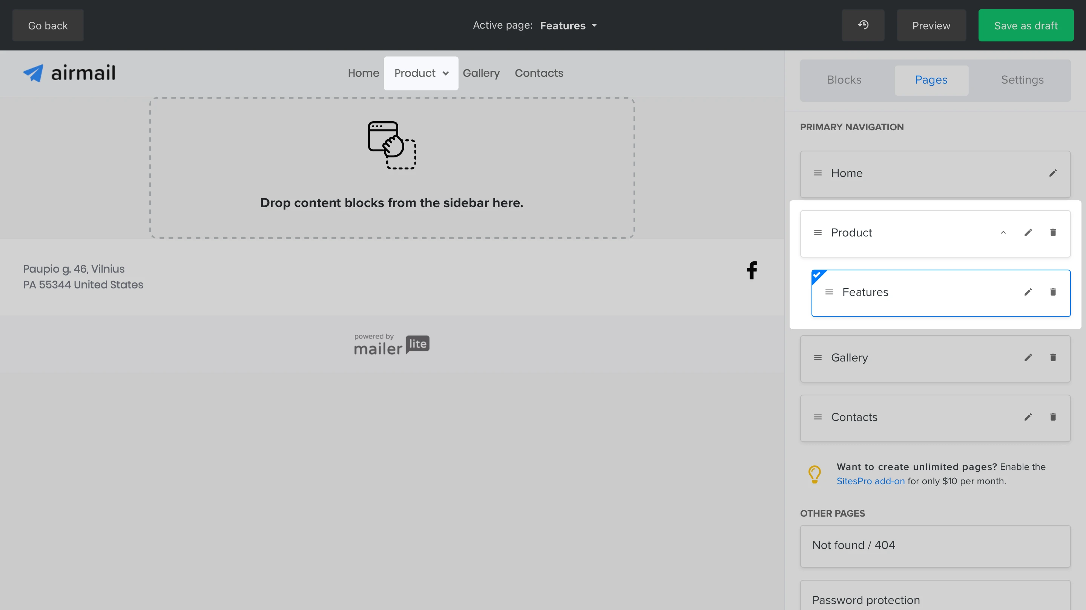Screen dimensions: 1086x610
Task: Click pencil icon for Gallery page
Action: 1028,357
